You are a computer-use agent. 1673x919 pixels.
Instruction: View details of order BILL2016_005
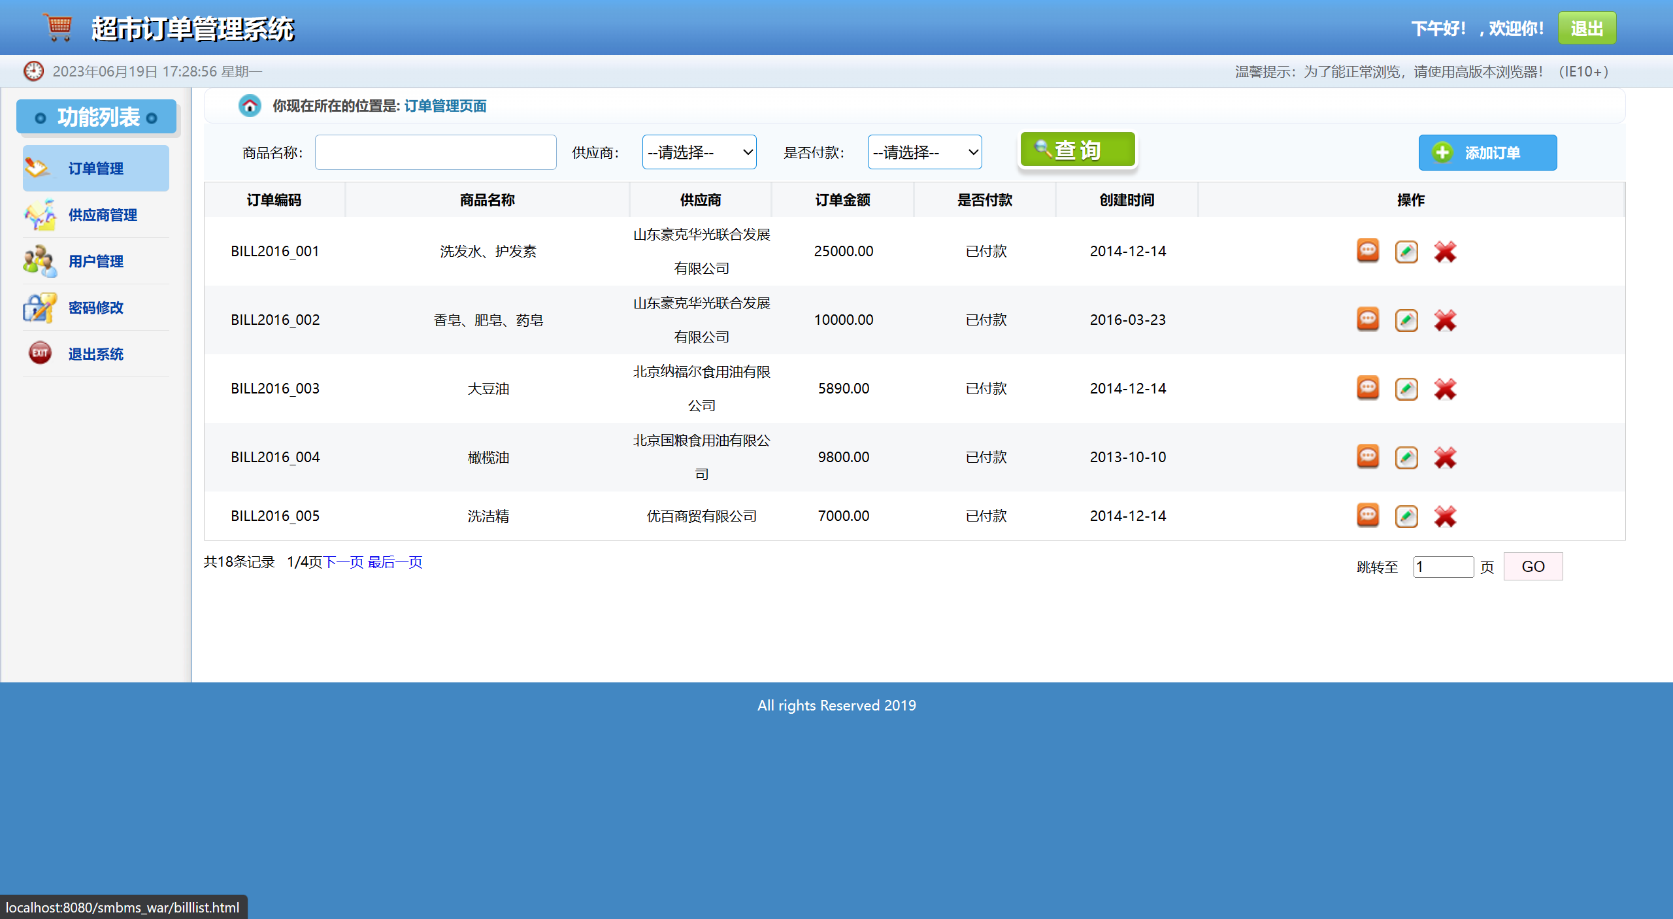click(x=1368, y=516)
